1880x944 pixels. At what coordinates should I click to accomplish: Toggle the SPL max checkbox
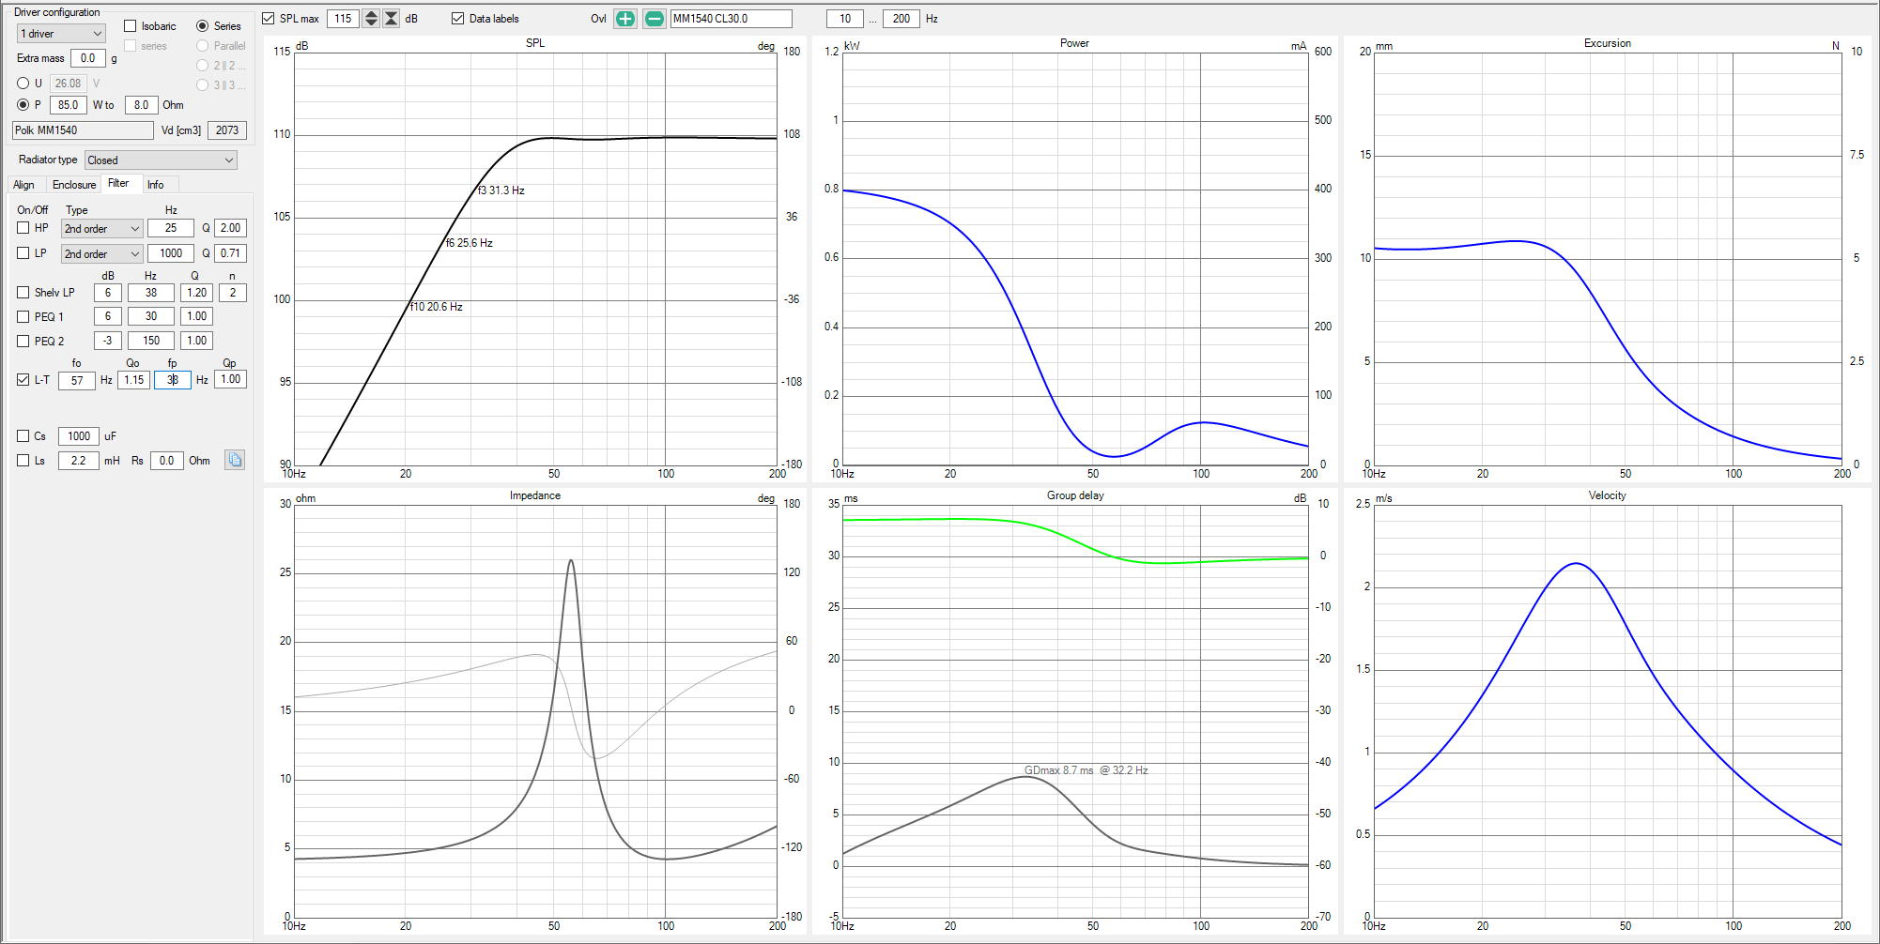pyautogui.click(x=269, y=19)
